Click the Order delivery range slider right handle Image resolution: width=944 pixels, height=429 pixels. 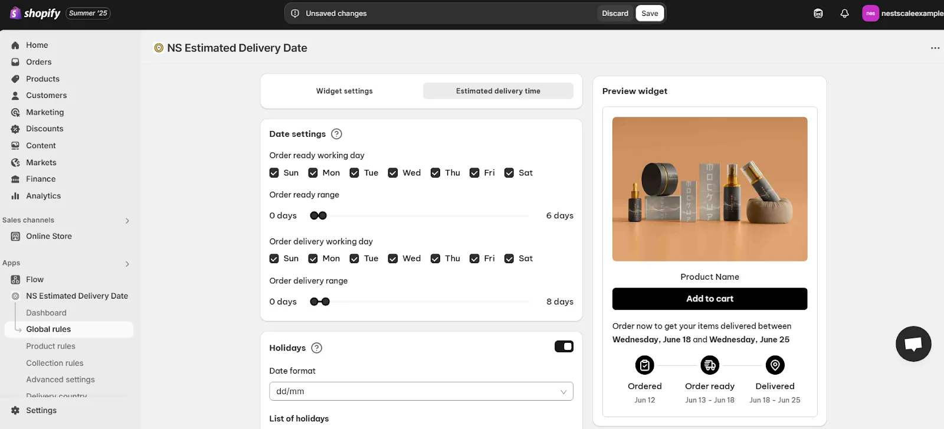tap(326, 302)
